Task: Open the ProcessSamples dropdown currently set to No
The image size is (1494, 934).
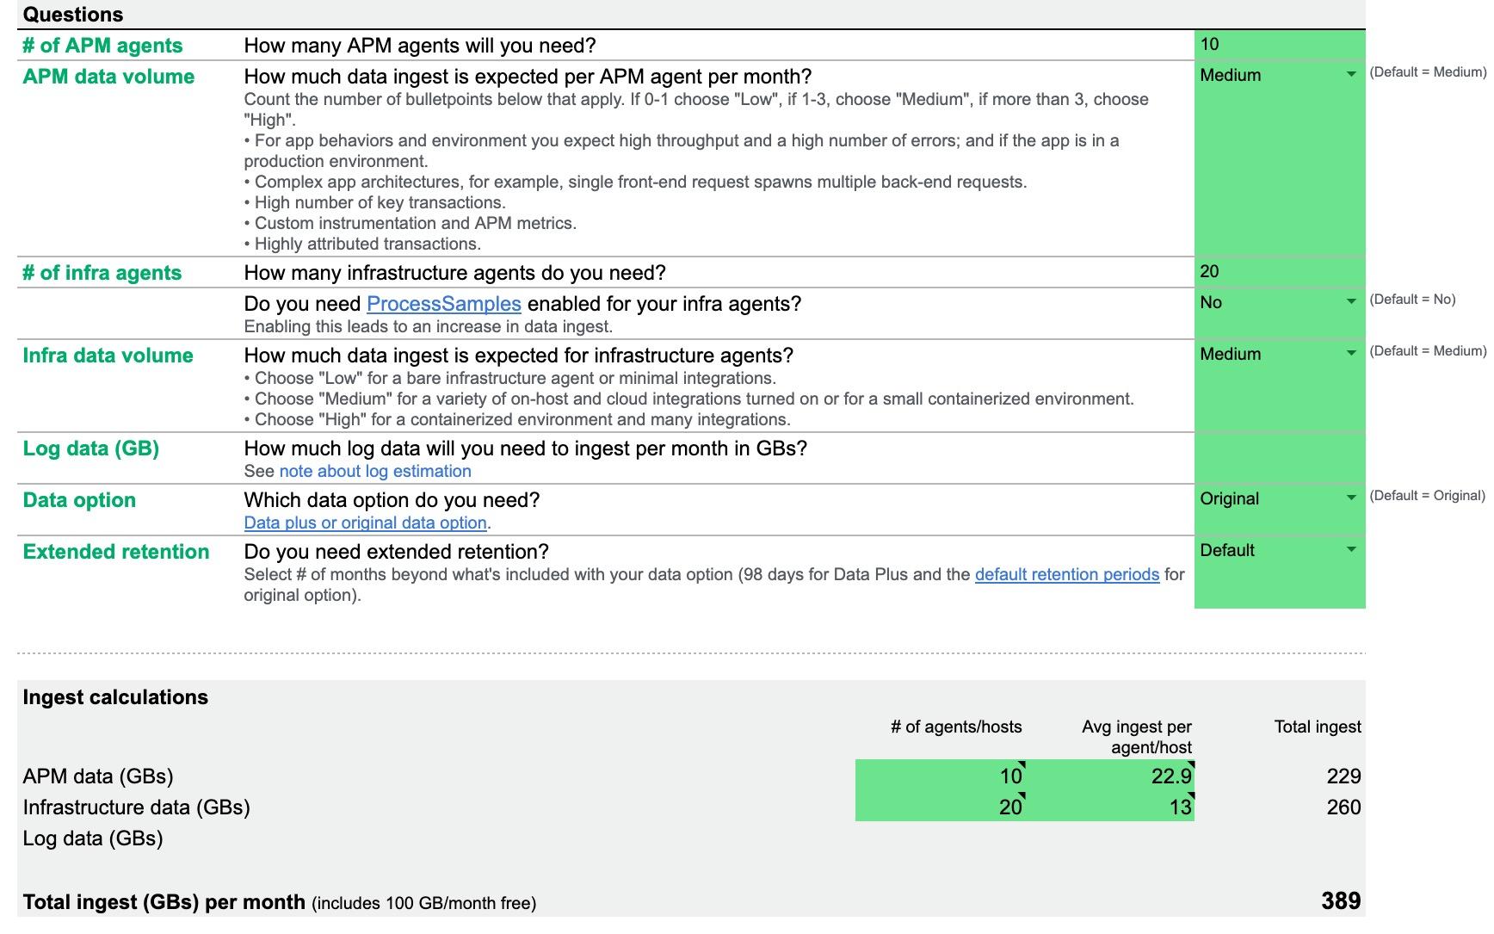Action: click(1350, 303)
